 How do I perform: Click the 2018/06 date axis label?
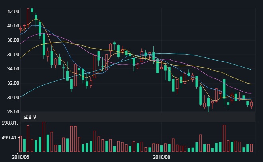pos(20,158)
